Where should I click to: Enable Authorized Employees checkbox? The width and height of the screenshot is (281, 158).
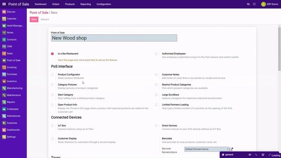pyautogui.click(x=156, y=54)
